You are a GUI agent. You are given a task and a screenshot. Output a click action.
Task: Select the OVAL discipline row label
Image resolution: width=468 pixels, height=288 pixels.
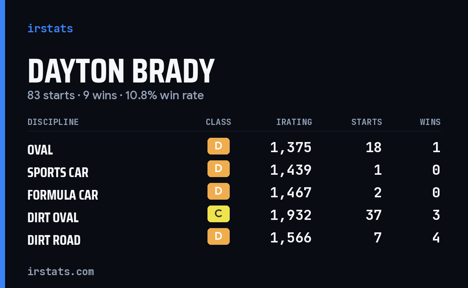click(40, 150)
